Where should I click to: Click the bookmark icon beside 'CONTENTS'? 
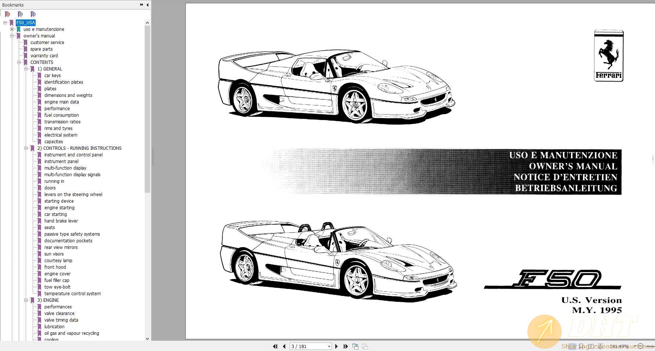click(25, 62)
